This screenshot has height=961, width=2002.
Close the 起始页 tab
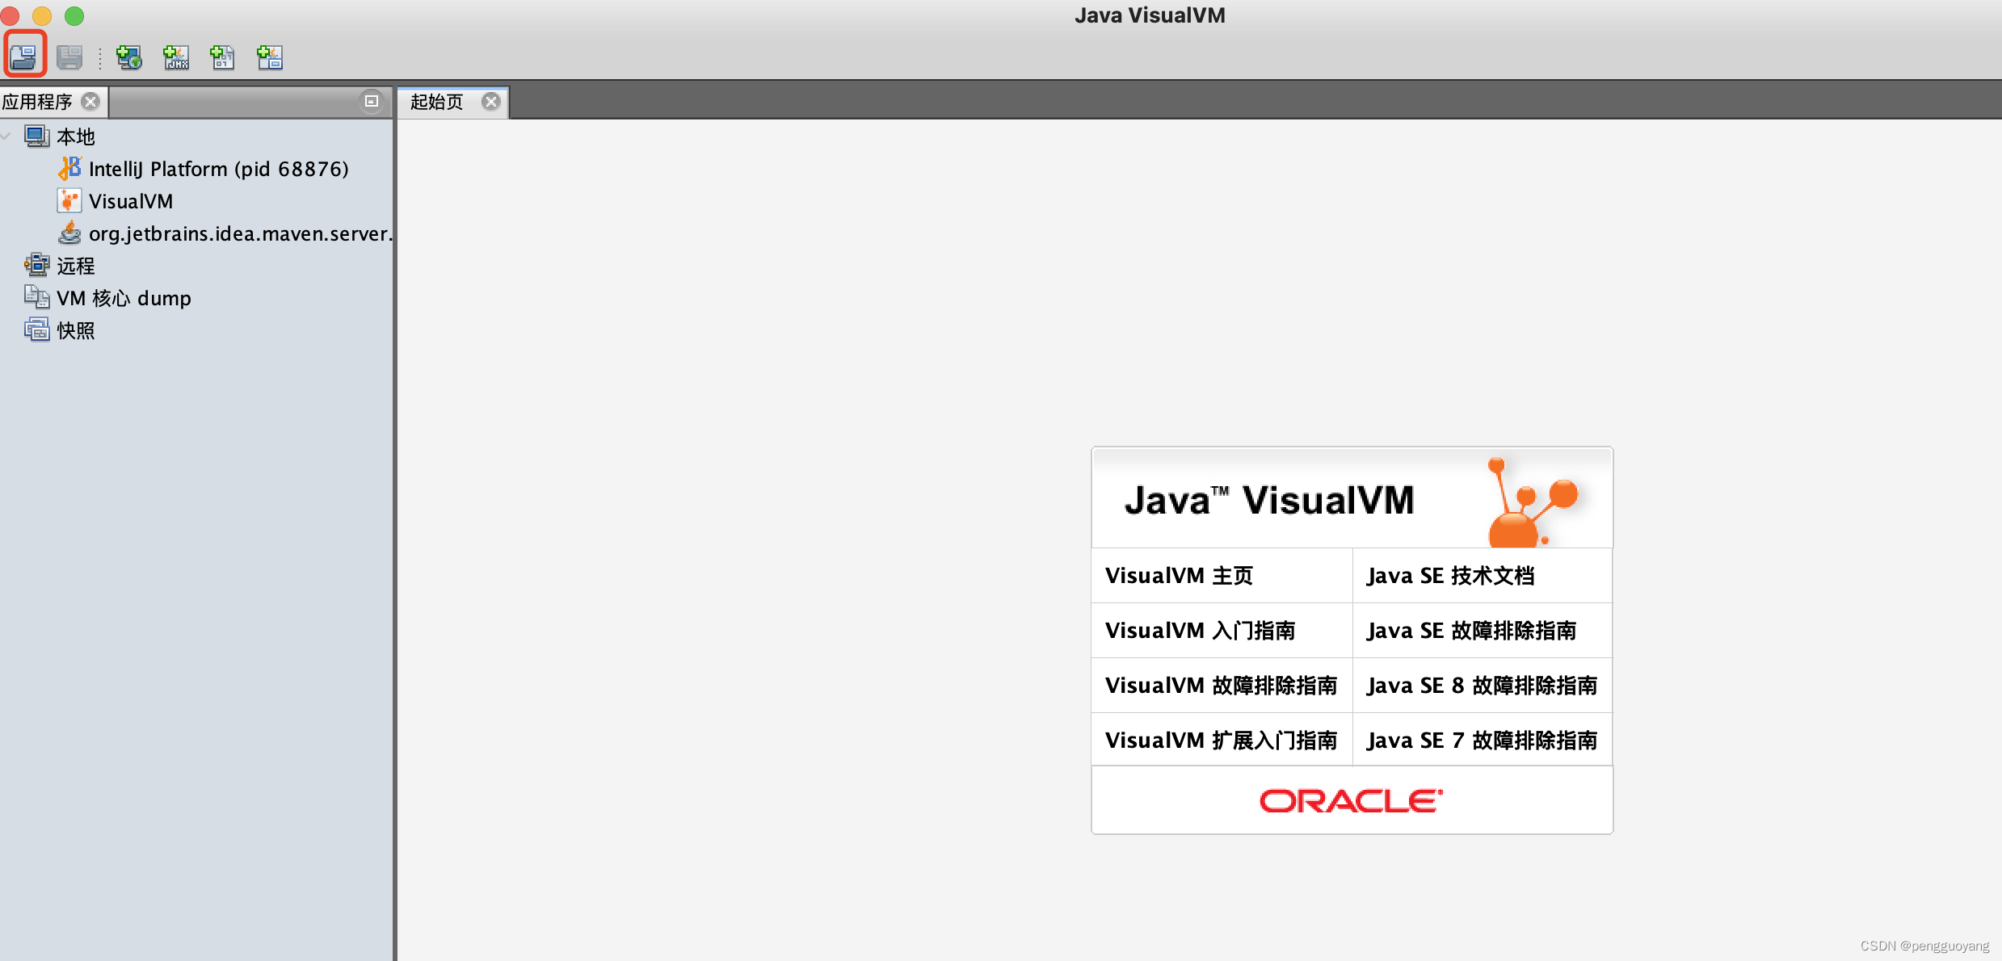tap(492, 102)
